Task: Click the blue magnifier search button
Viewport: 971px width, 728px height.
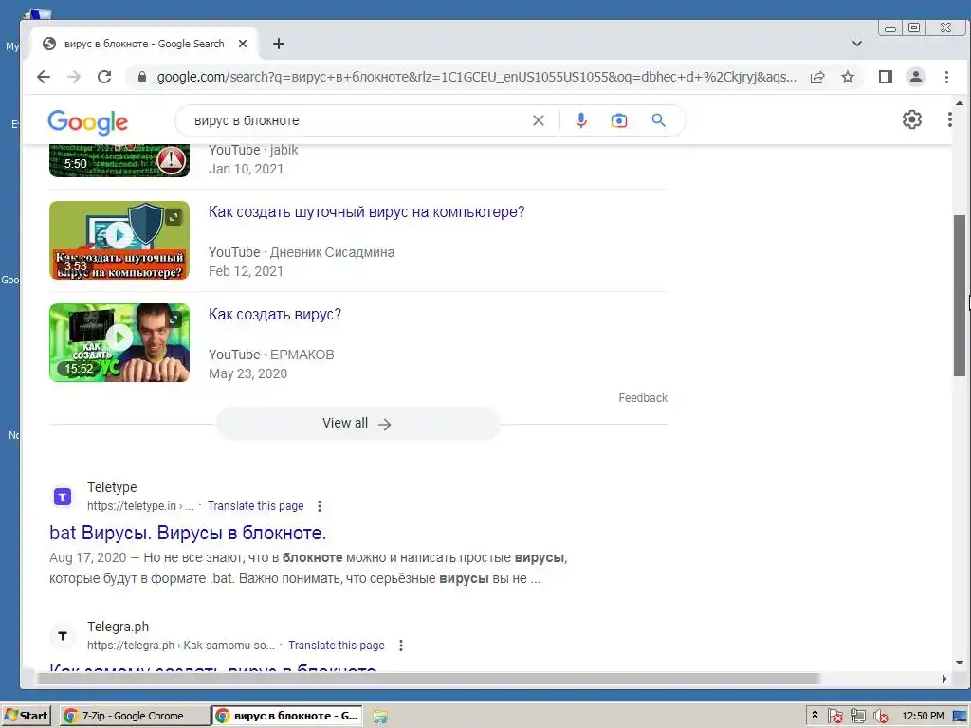Action: 658,120
